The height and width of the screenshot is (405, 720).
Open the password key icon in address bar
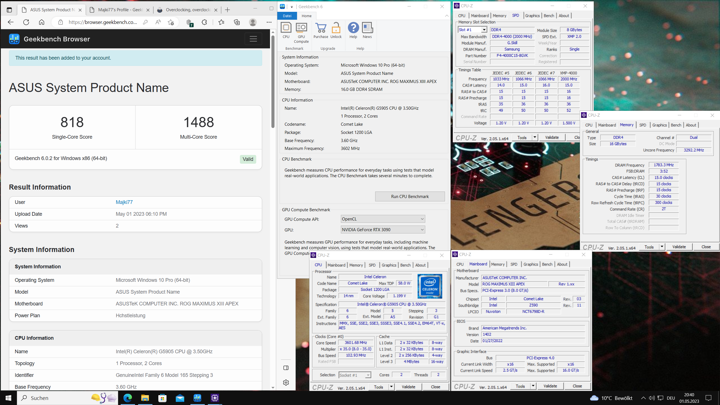click(145, 22)
